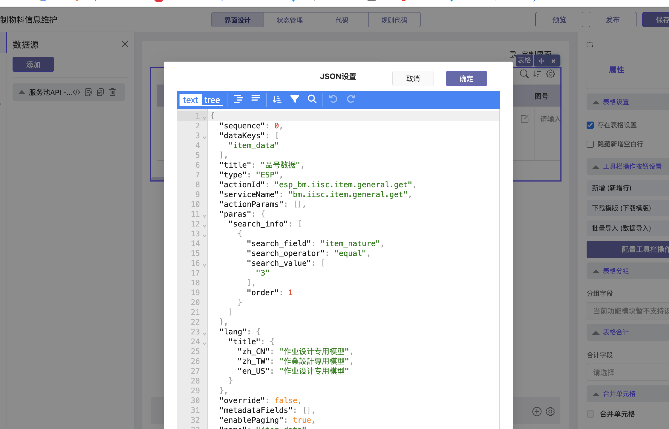Switch to 状态管理 tab

(x=290, y=20)
